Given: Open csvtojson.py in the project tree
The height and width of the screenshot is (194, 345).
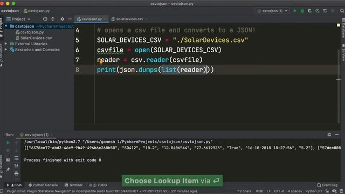Looking at the screenshot, I should pos(32,32).
